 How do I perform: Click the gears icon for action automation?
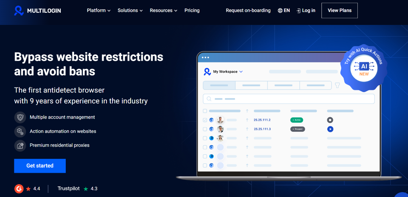point(20,131)
